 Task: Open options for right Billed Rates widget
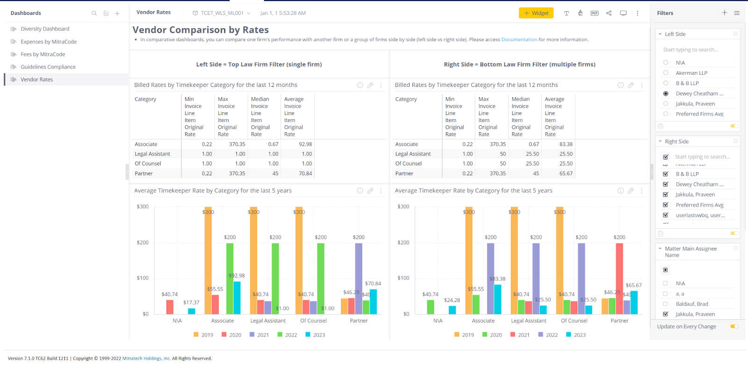click(x=641, y=85)
